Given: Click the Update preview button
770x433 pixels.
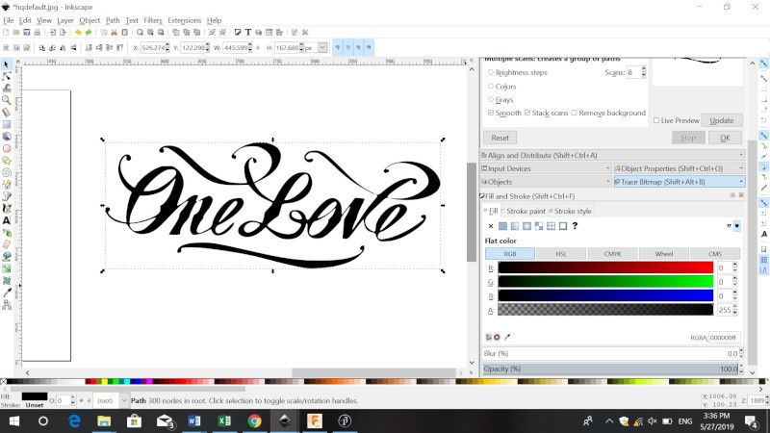Looking at the screenshot, I should tap(721, 120).
